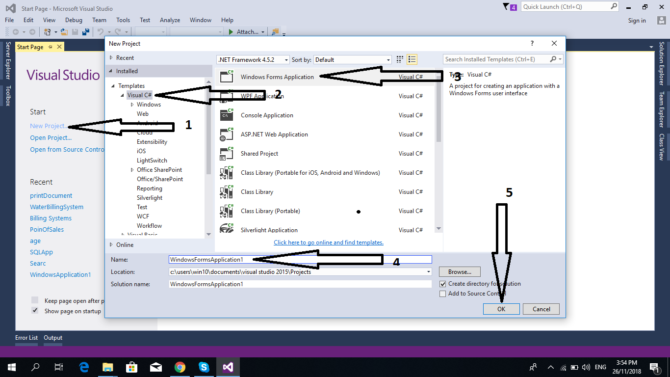Close the Start Page tab

(59, 47)
